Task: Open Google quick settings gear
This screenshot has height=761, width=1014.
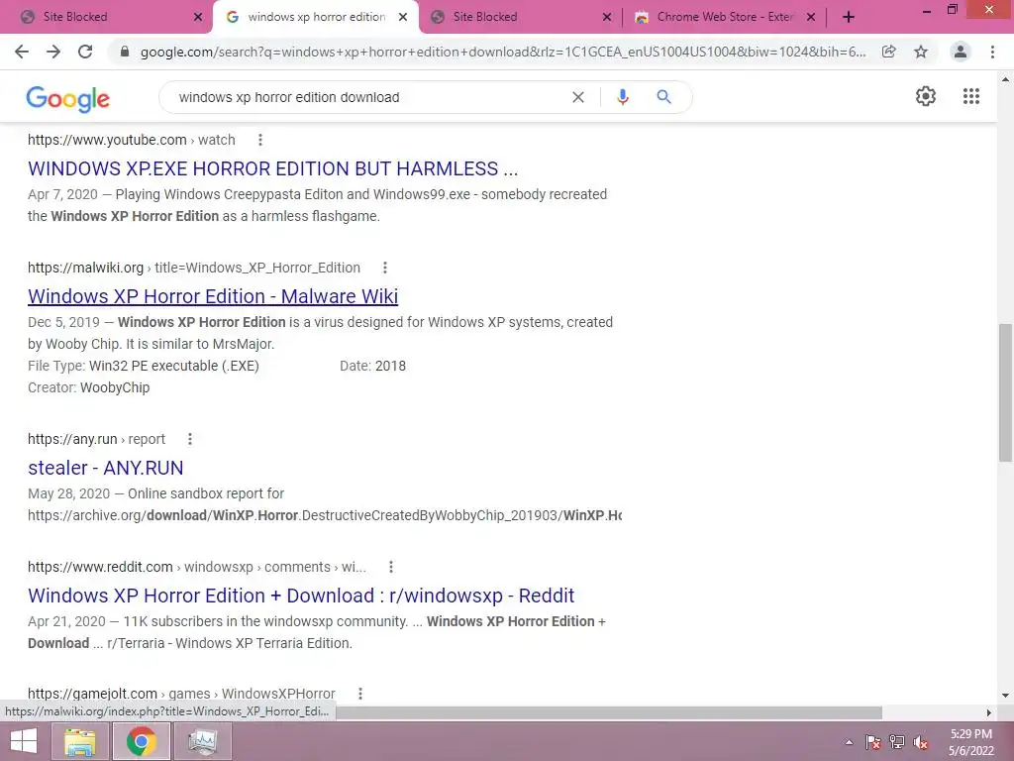Action: 926,96
